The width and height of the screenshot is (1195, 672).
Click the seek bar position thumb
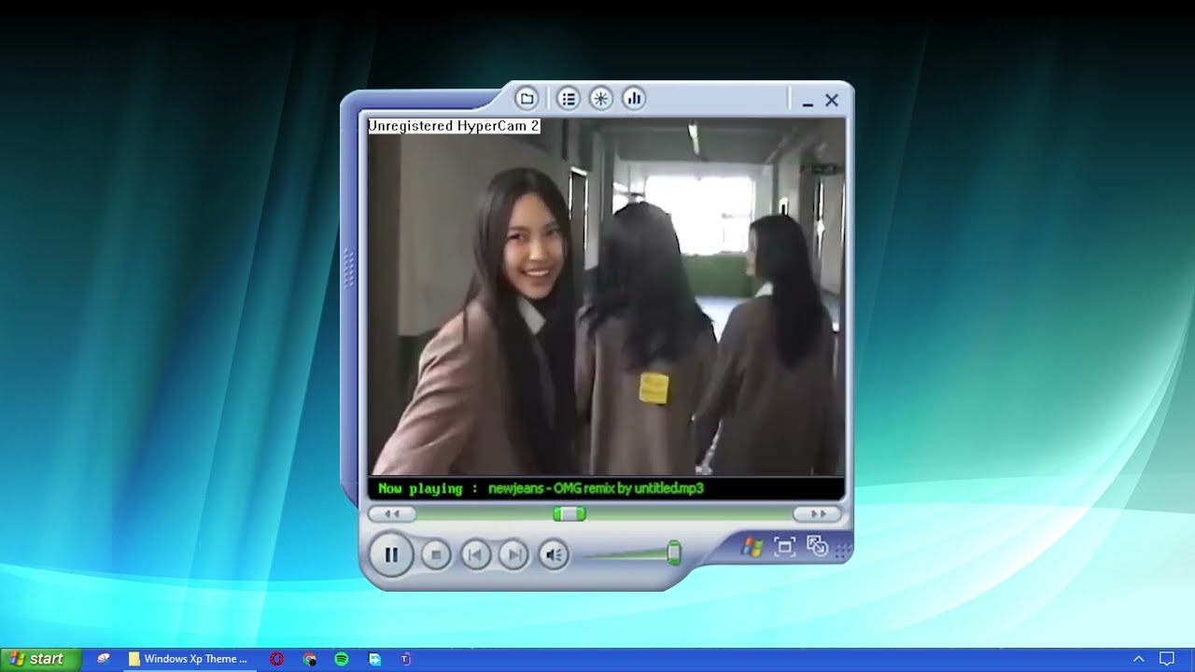(569, 514)
